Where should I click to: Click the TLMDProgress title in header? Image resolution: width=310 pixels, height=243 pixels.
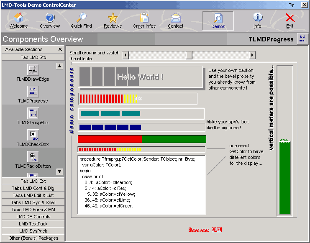tap(271, 39)
